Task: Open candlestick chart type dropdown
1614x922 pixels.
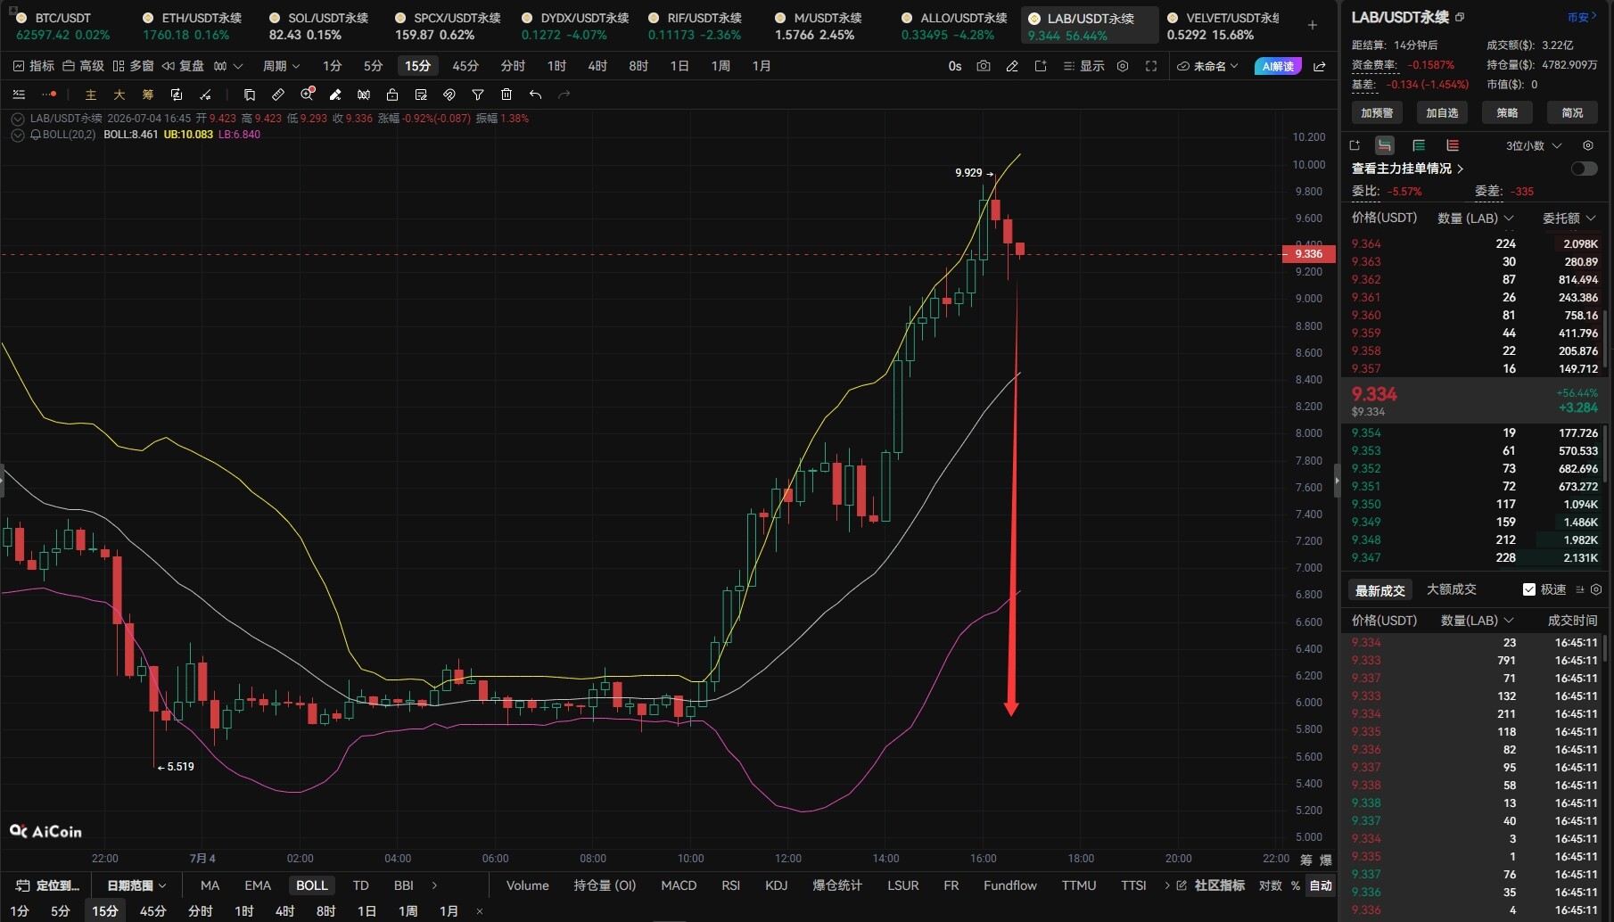Action: (228, 66)
